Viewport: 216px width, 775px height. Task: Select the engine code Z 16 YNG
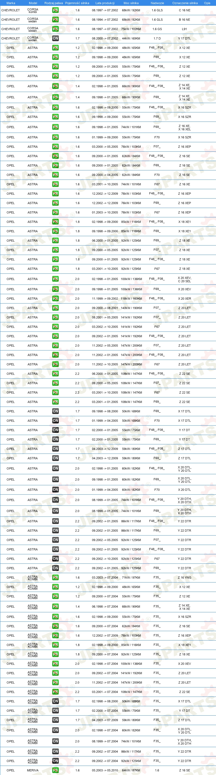pyautogui.click(x=185, y=578)
